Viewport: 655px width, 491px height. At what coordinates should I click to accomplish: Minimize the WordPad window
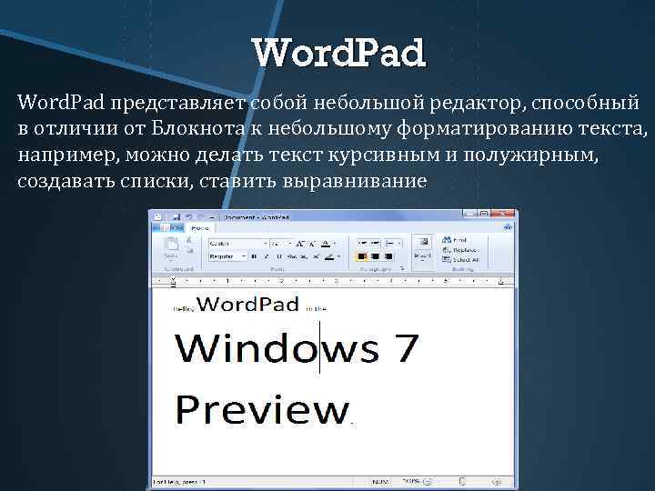[469, 214]
